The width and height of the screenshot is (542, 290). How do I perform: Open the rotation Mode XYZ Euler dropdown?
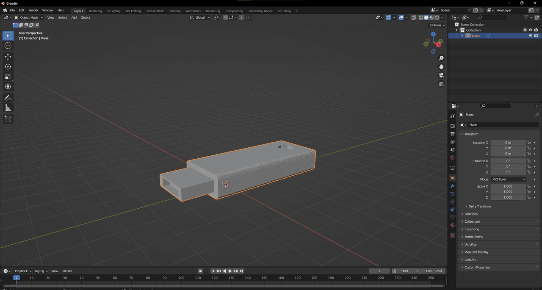click(x=508, y=180)
